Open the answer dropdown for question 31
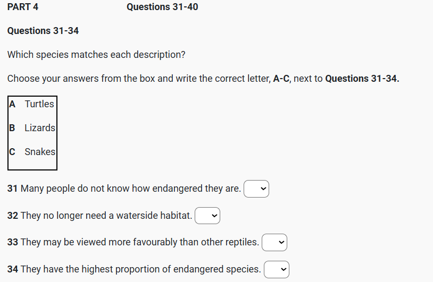 click(x=256, y=189)
